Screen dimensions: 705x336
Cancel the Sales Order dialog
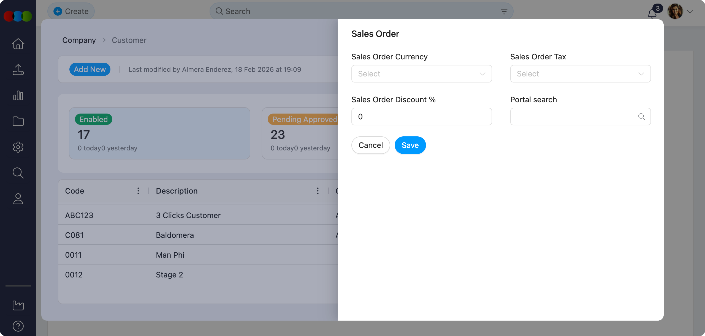pos(370,145)
